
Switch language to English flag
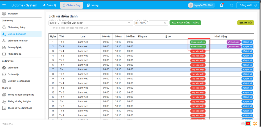click(x=243, y=123)
